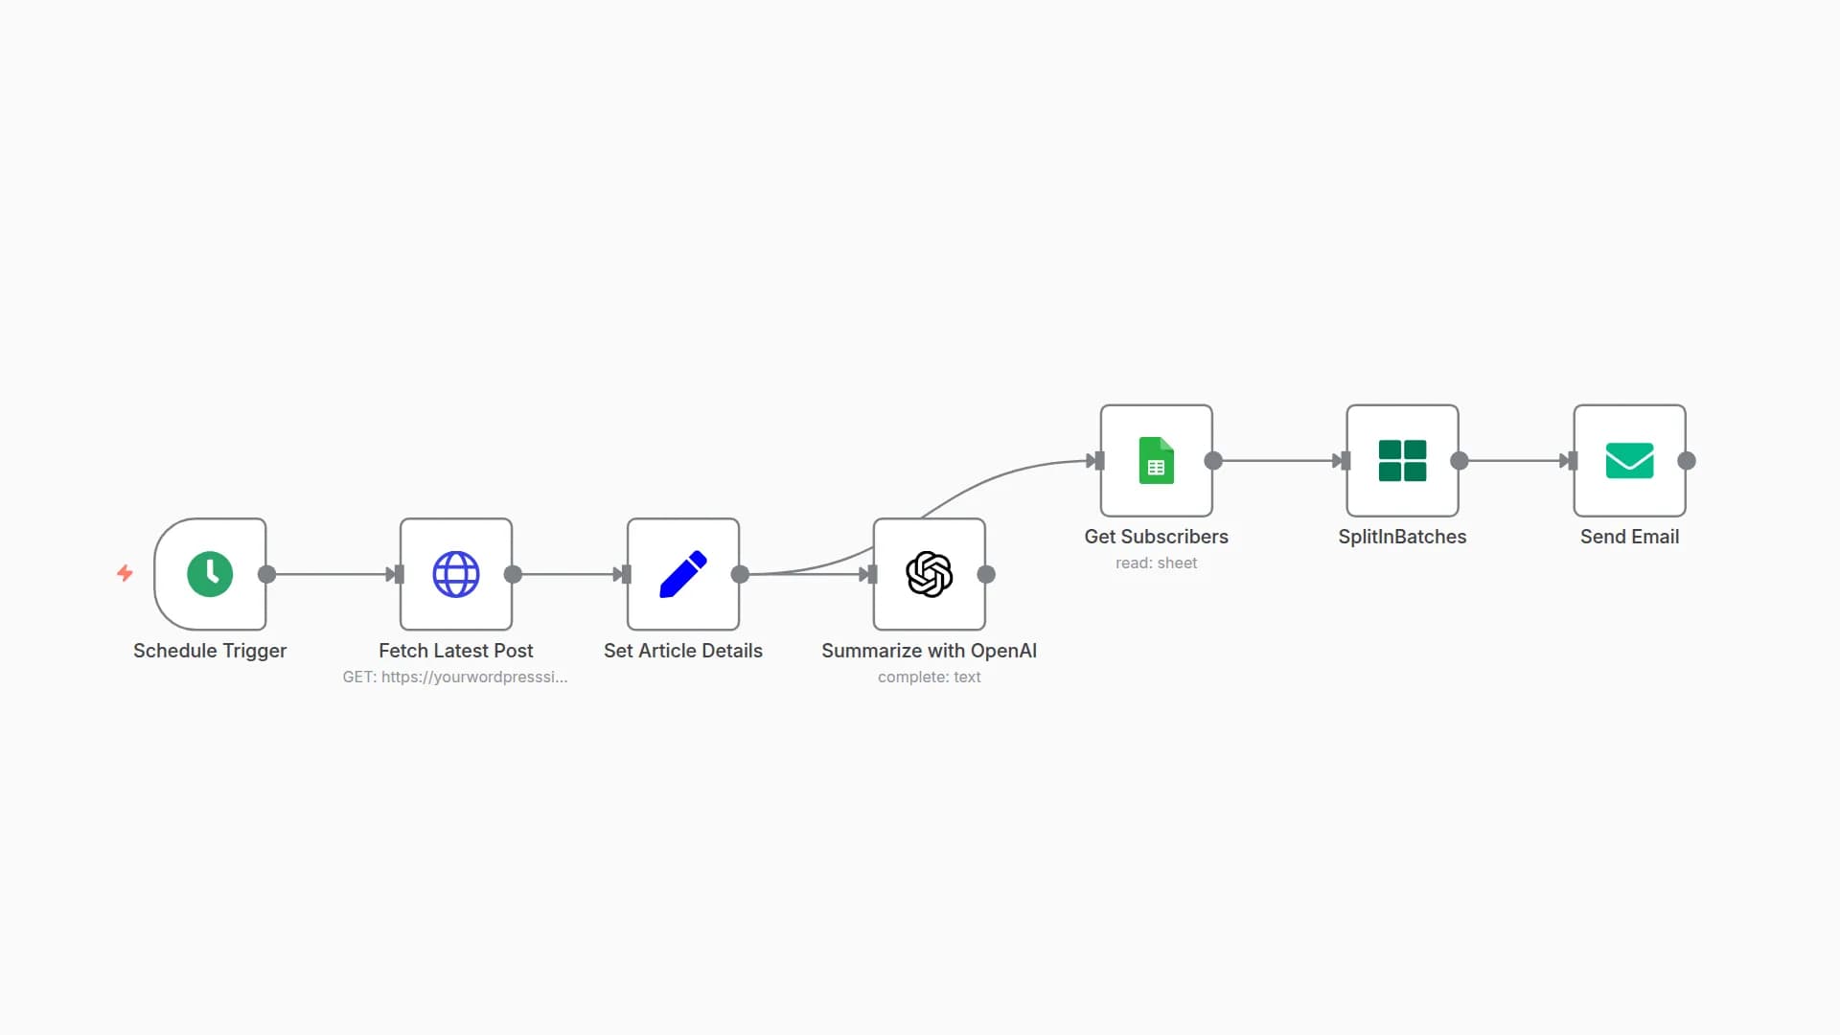Viewport: 1840px width, 1035px height.
Task: Select the SplitInBatches node title
Action: pyautogui.click(x=1402, y=537)
